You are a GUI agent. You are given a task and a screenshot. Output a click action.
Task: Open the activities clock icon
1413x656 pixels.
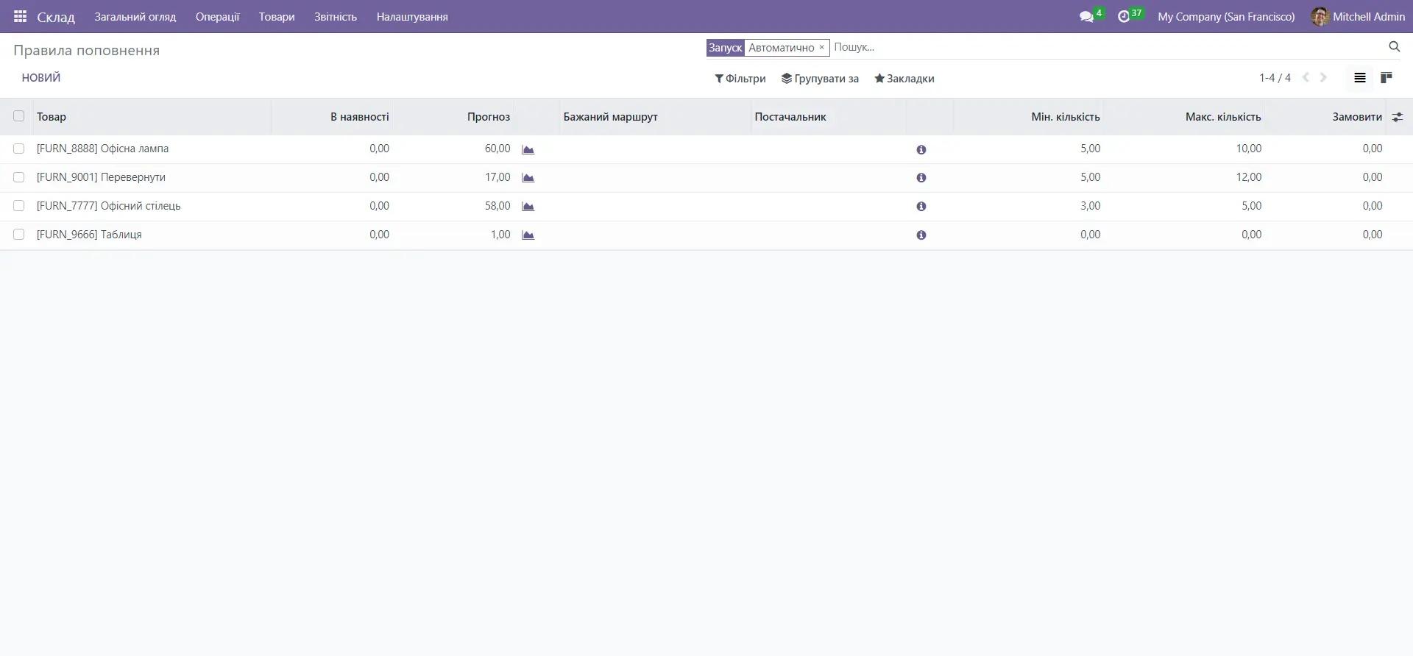pyautogui.click(x=1124, y=16)
